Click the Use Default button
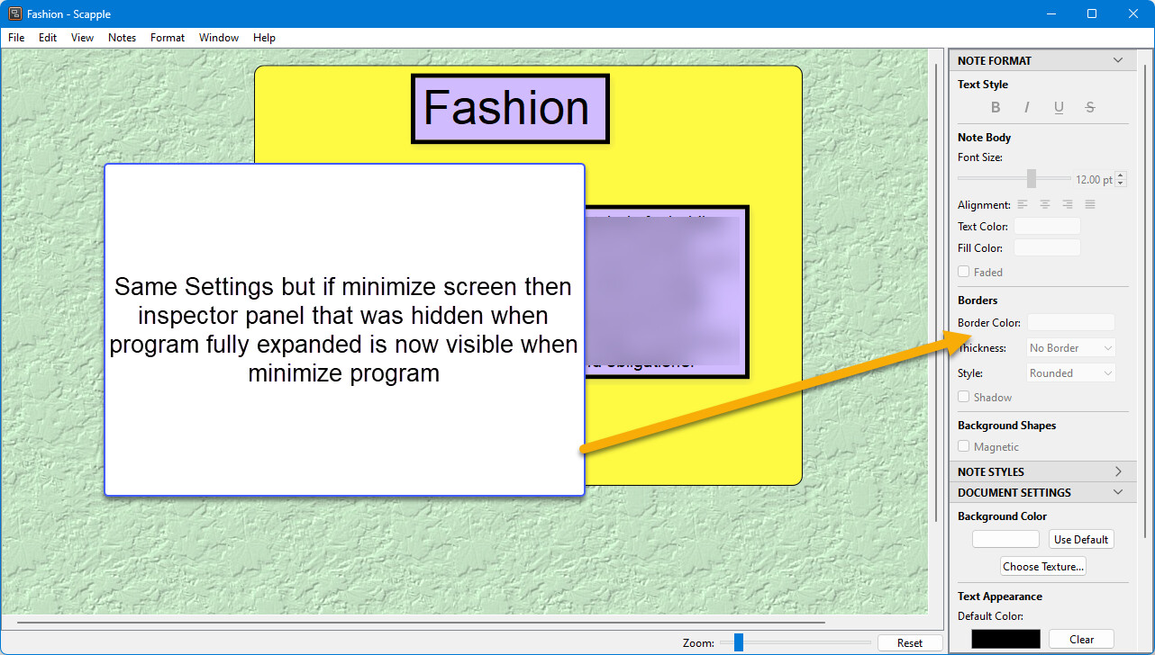 tap(1081, 539)
